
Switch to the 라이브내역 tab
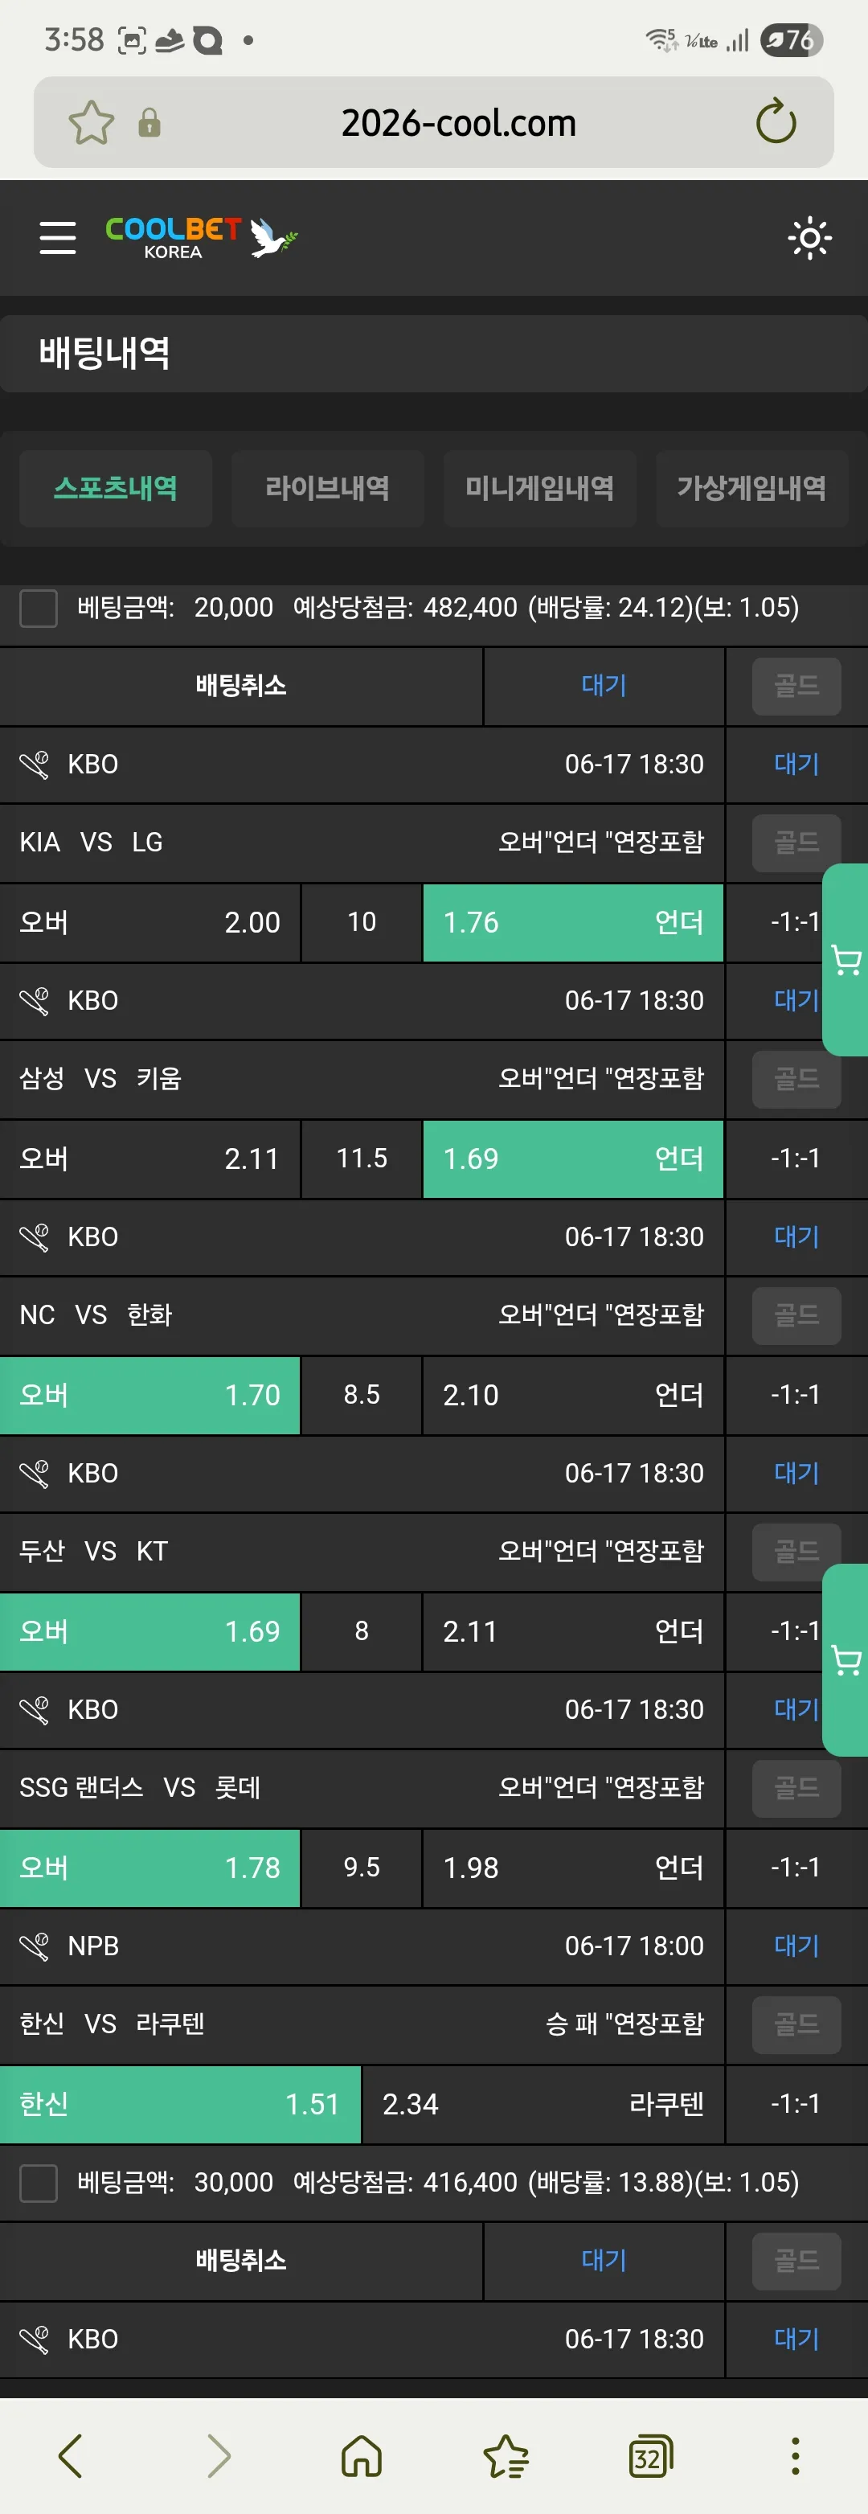point(328,489)
